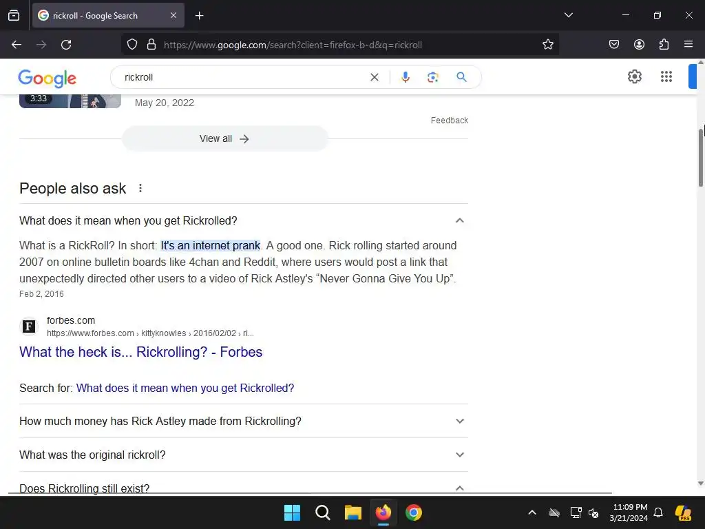Screen dimensions: 705x529
Task: Open clock and date flyout
Action: (x=629, y=512)
